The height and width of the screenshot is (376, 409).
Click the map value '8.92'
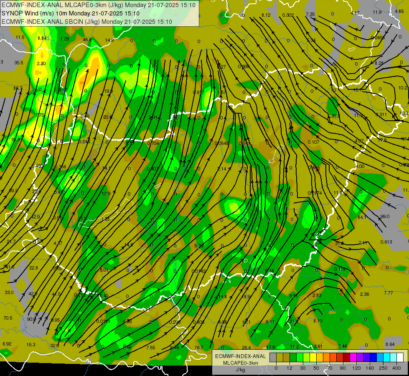7,344
